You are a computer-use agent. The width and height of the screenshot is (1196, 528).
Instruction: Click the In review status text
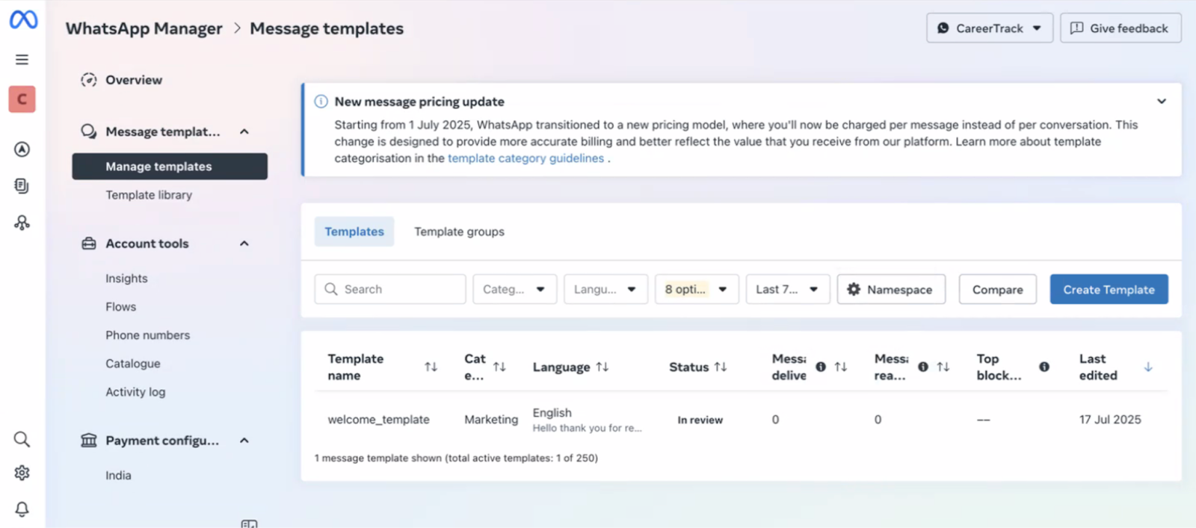pyautogui.click(x=700, y=420)
